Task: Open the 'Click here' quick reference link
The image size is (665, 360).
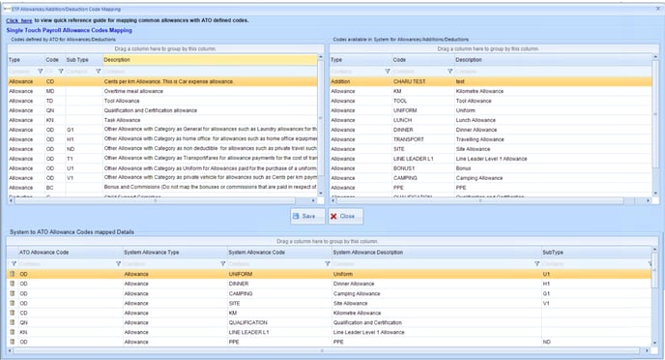Action: (x=19, y=20)
